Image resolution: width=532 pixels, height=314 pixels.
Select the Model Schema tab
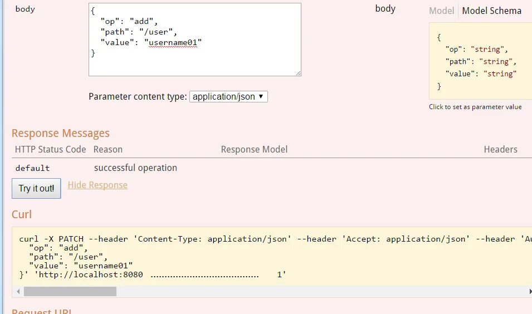(x=491, y=11)
